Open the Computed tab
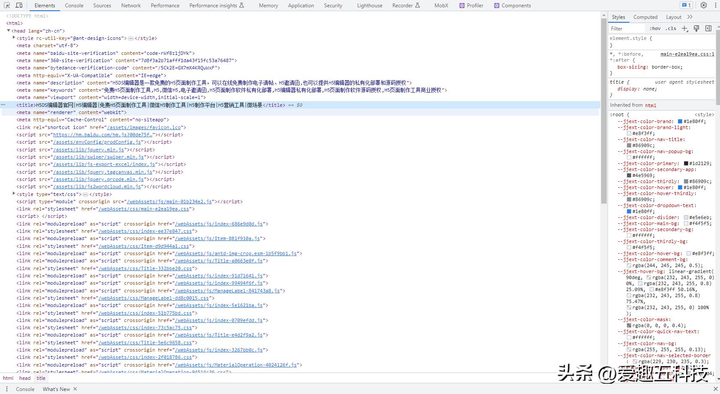The image size is (720, 394). pos(645,17)
